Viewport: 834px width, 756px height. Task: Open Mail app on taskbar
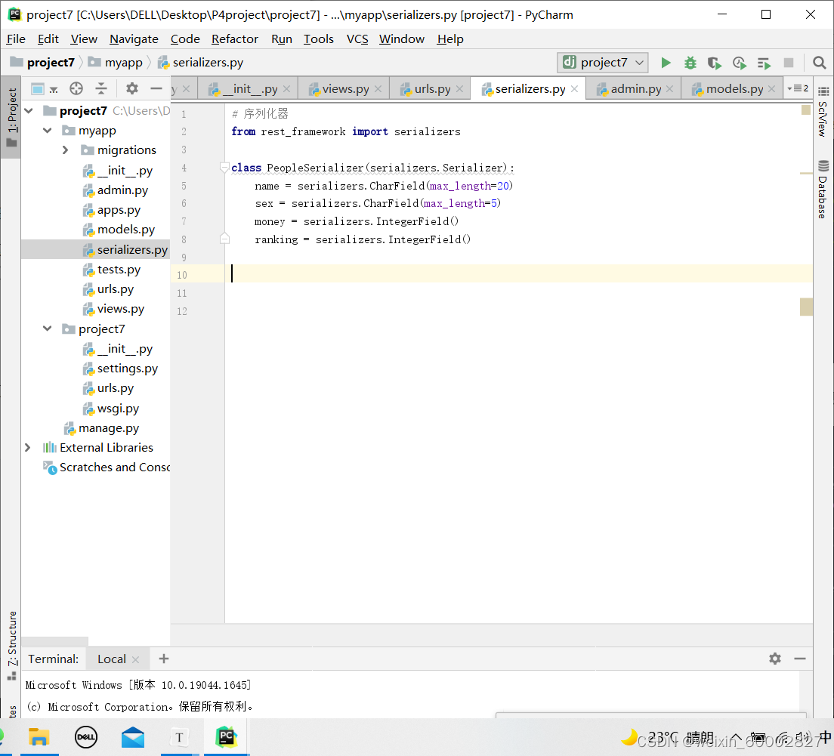[x=133, y=737]
